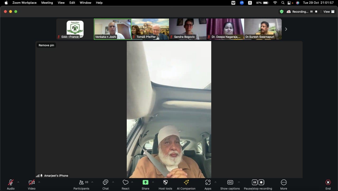Open the Chat panel
The height and width of the screenshot is (191, 338).
[x=105, y=183]
